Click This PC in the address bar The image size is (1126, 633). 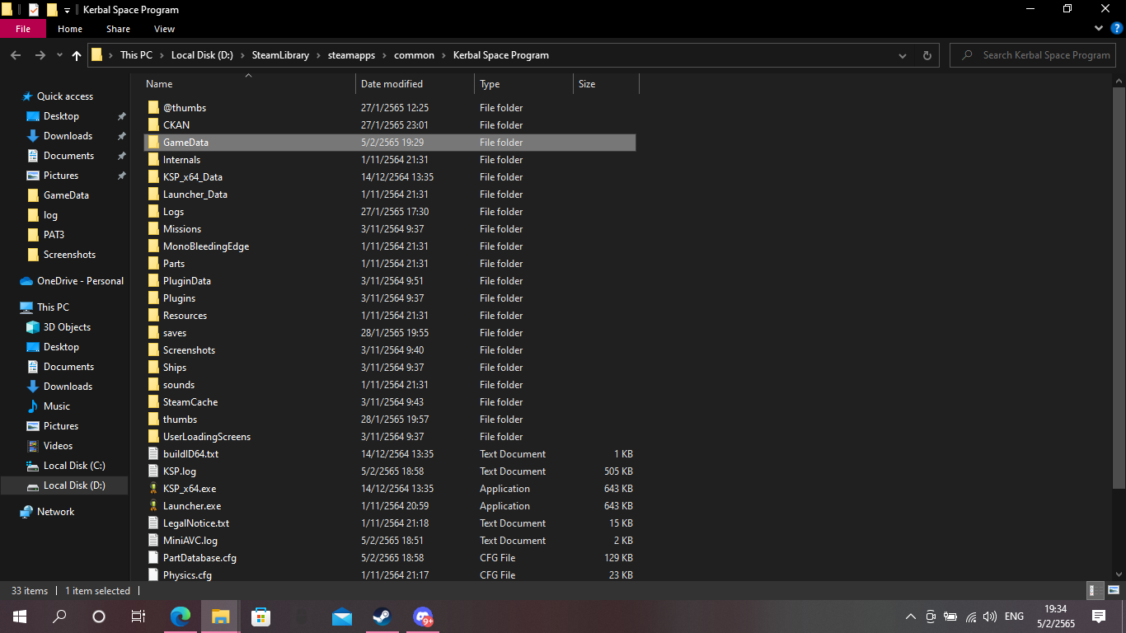136,55
